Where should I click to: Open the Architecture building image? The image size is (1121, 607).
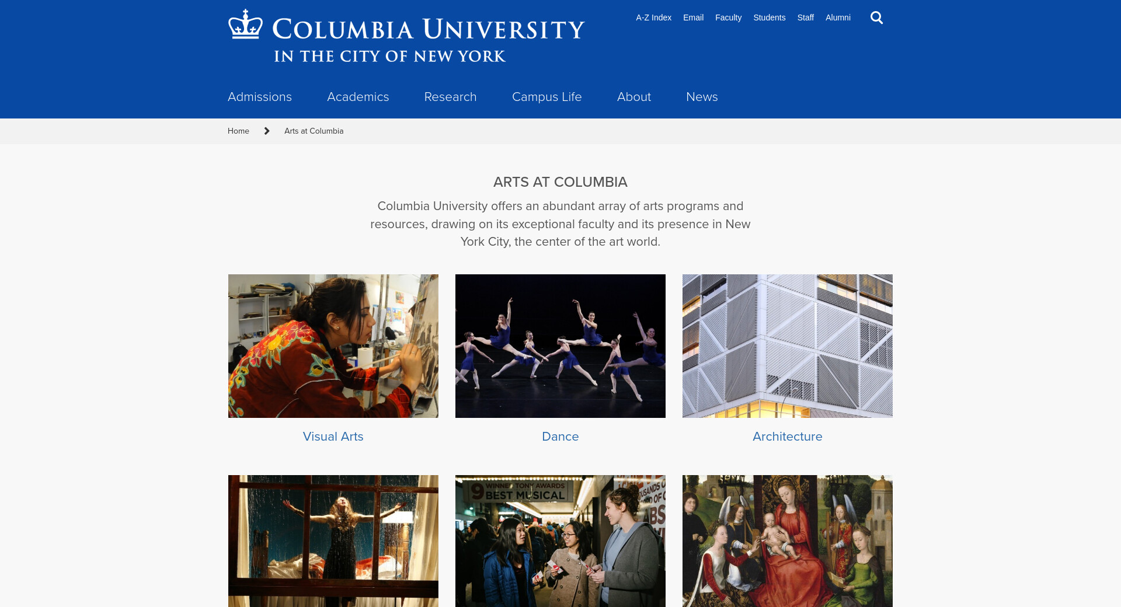pyautogui.click(x=788, y=346)
